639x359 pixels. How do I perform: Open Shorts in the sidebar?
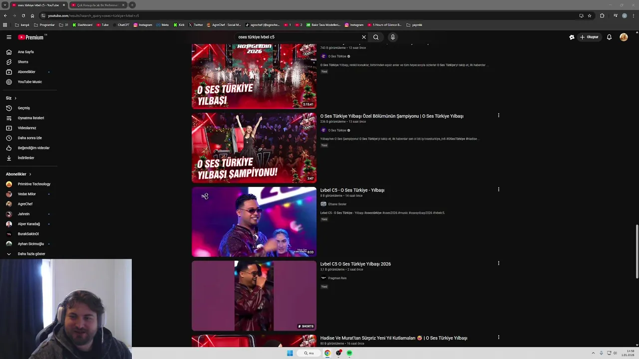tap(23, 62)
